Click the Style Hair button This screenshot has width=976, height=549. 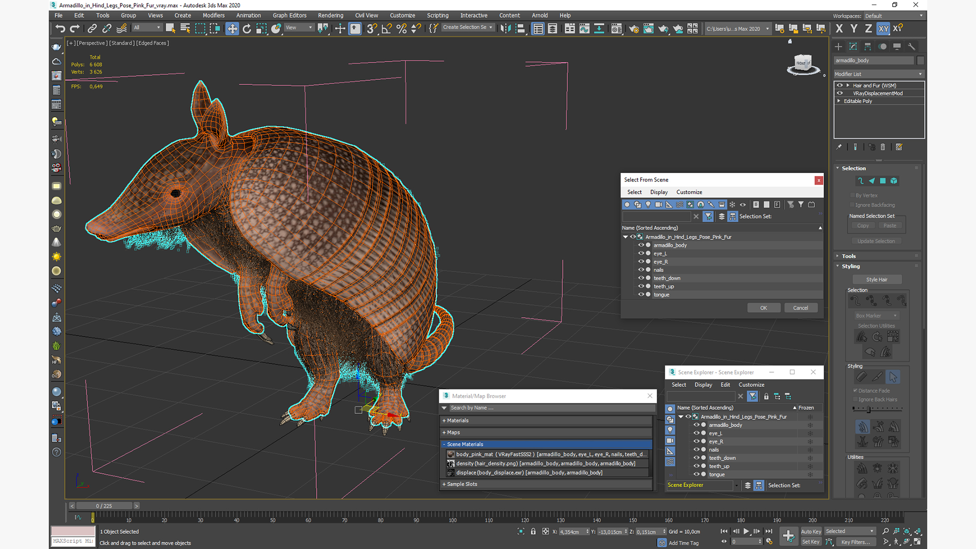point(877,280)
